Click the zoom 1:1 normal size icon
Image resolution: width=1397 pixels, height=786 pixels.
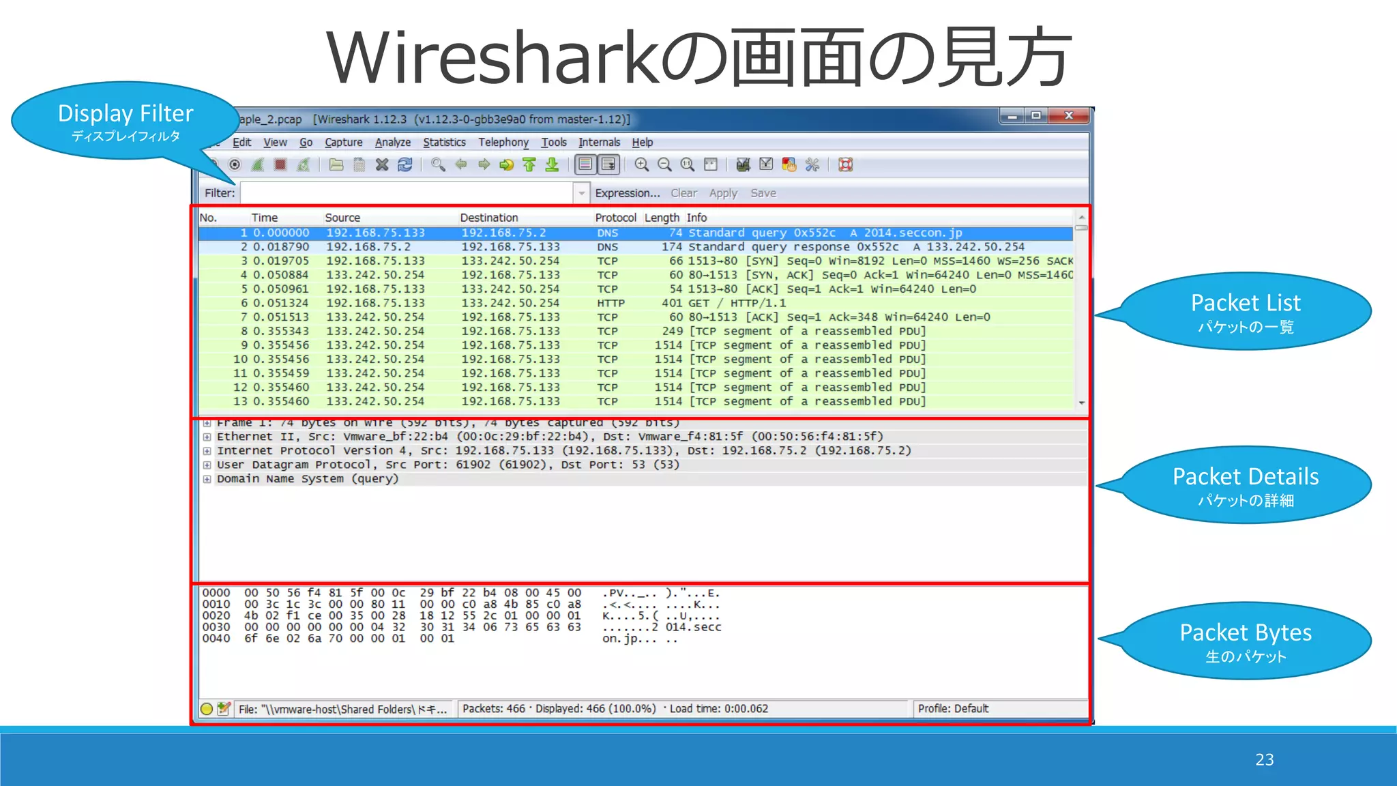pyautogui.click(x=688, y=165)
